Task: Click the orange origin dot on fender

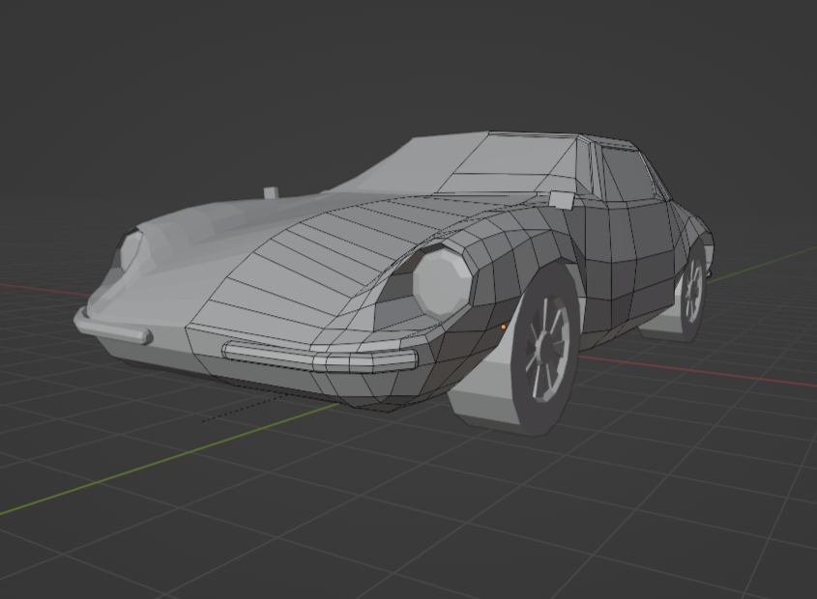Action: click(504, 328)
